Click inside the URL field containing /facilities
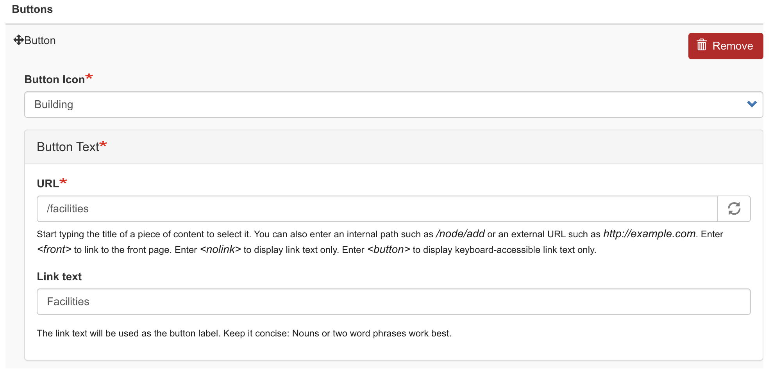Image resolution: width=772 pixels, height=370 pixels. (352, 208)
